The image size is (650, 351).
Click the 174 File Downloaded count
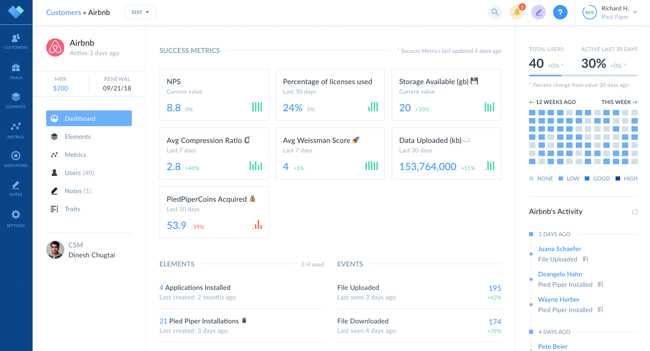495,322
